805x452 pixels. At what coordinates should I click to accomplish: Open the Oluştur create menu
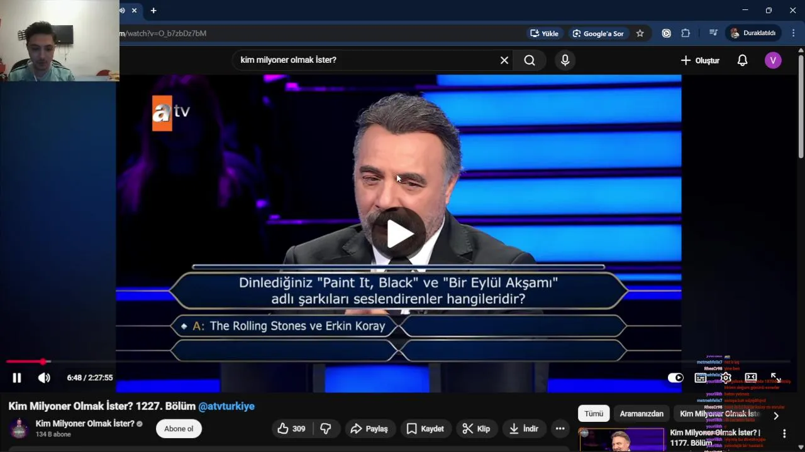coord(700,60)
